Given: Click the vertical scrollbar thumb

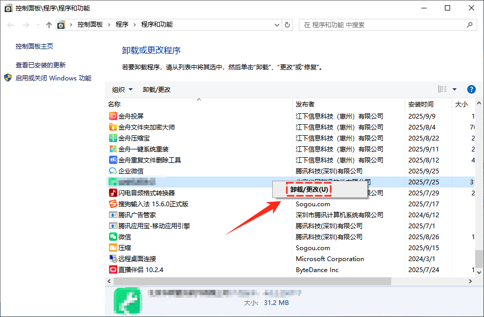Looking at the screenshot, I should [x=479, y=259].
